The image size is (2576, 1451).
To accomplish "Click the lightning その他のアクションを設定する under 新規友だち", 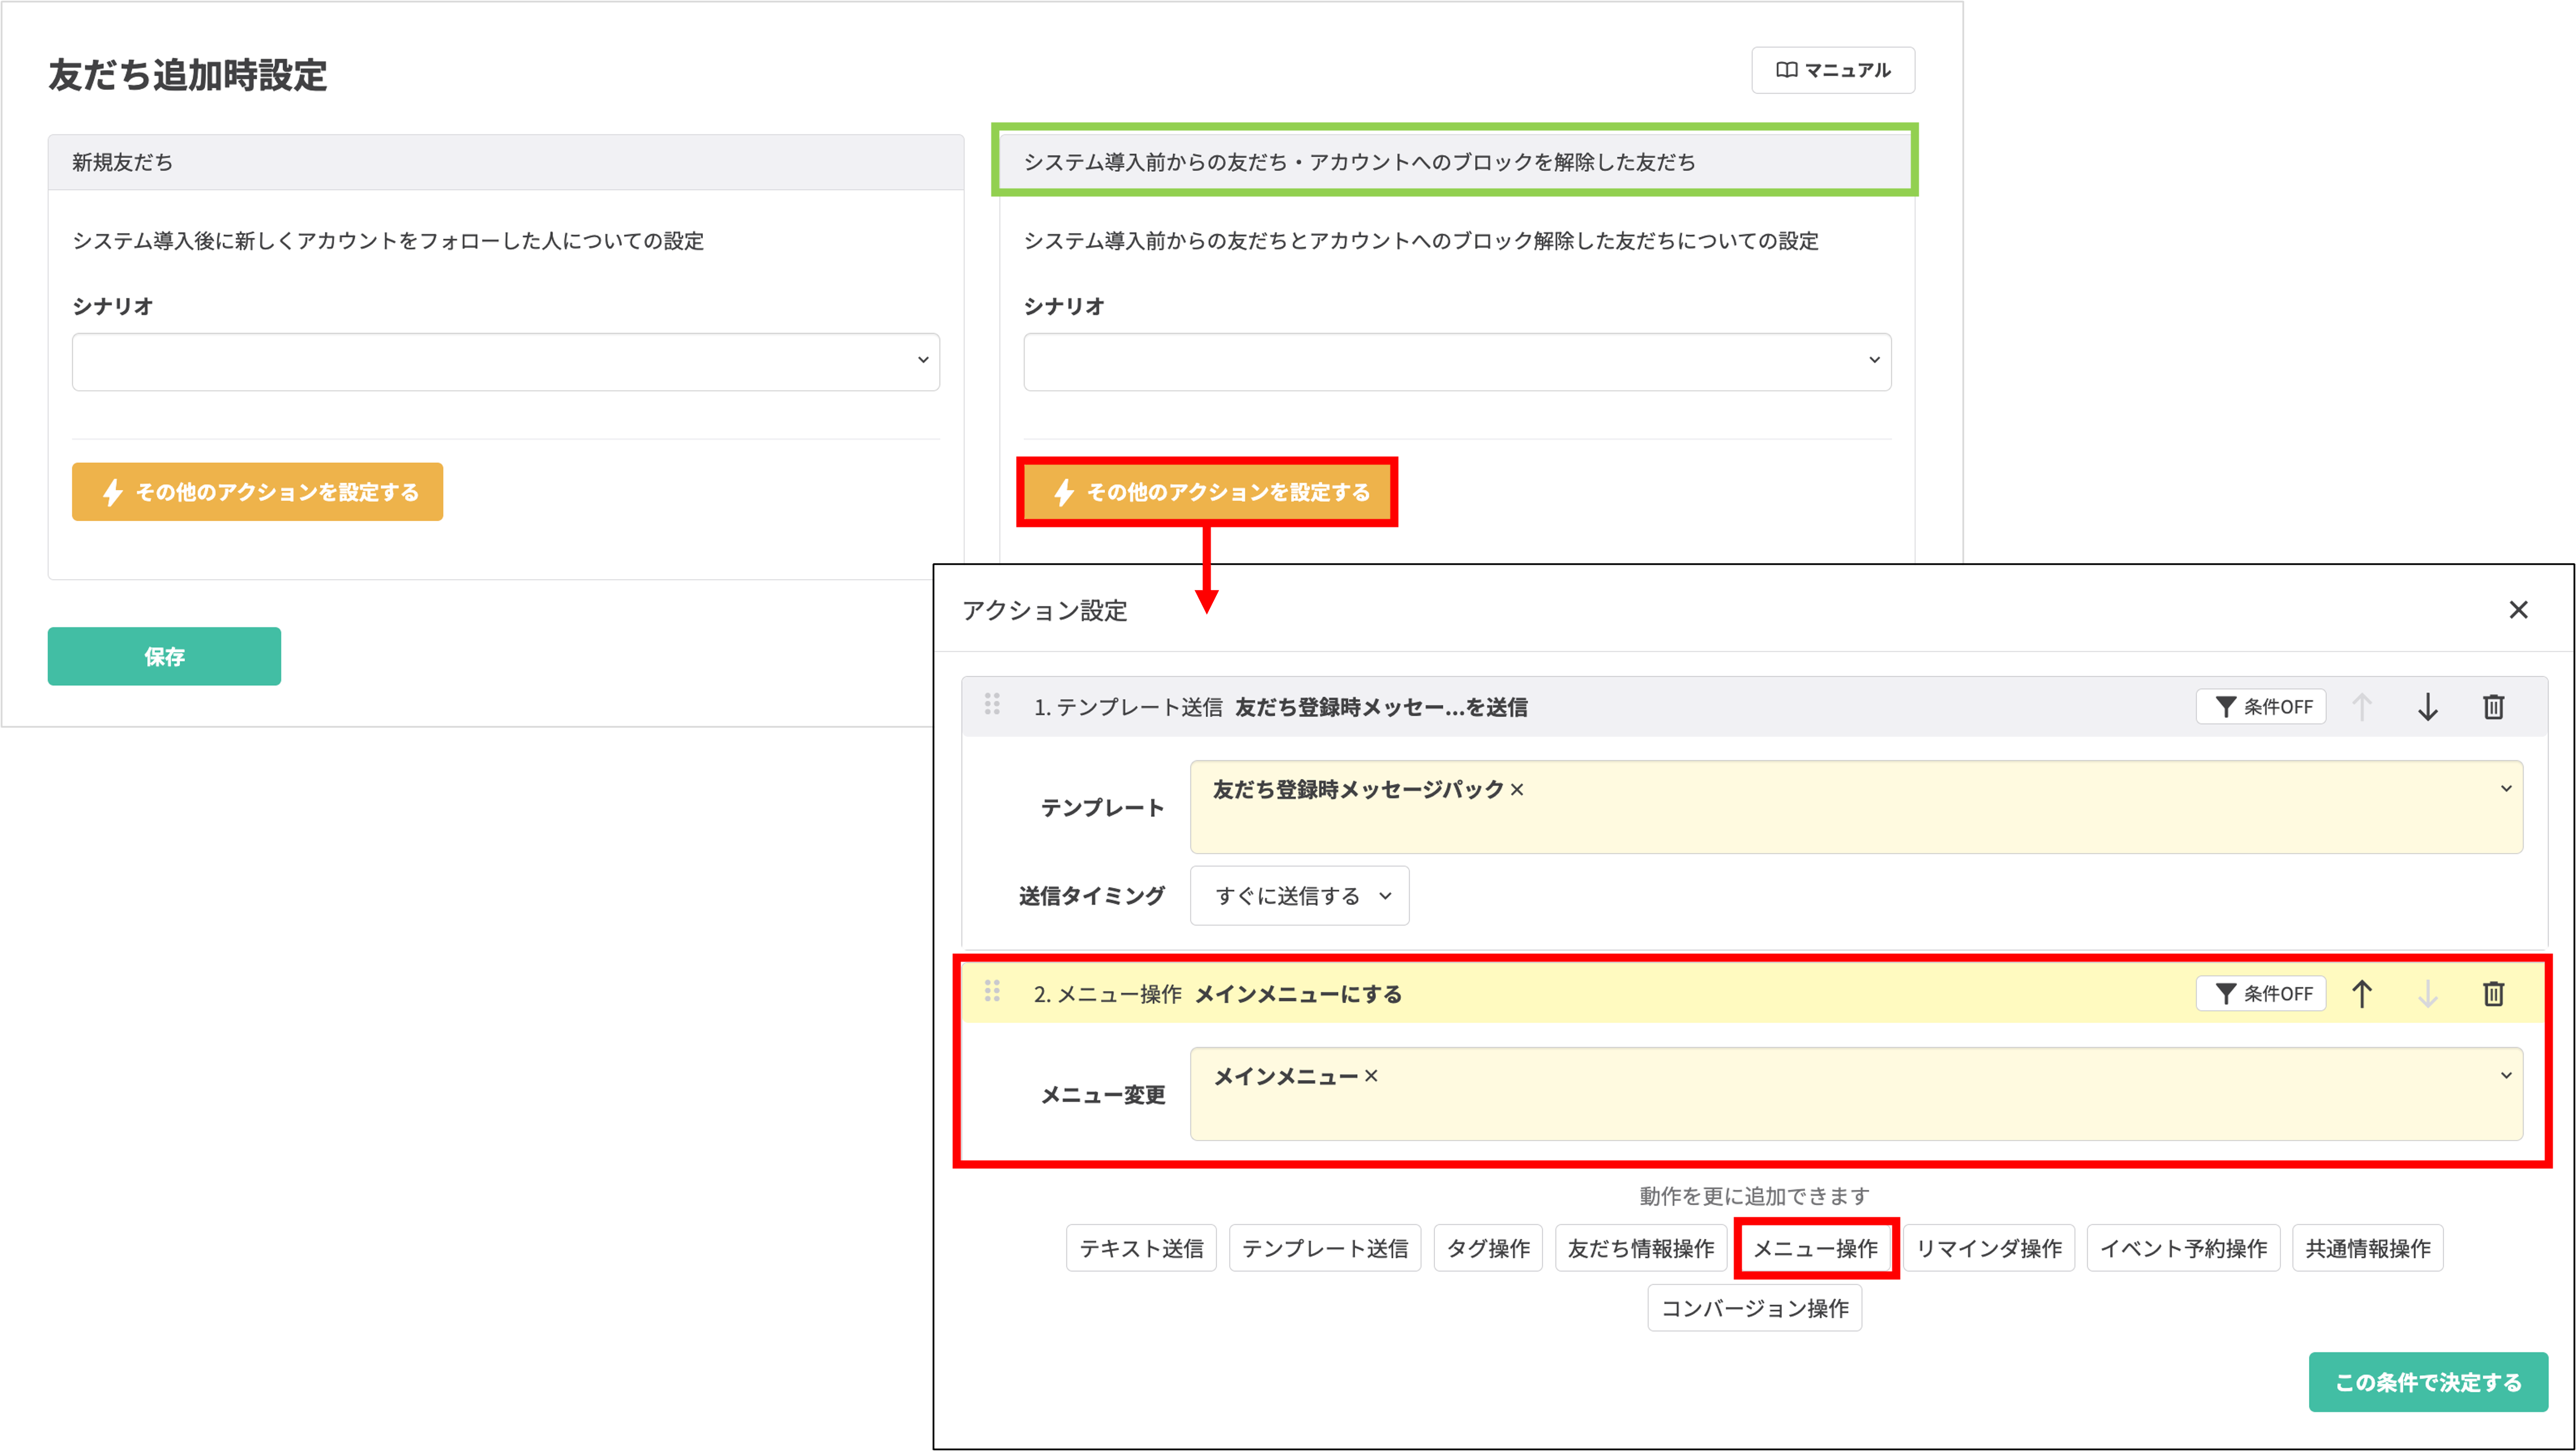I will (257, 491).
